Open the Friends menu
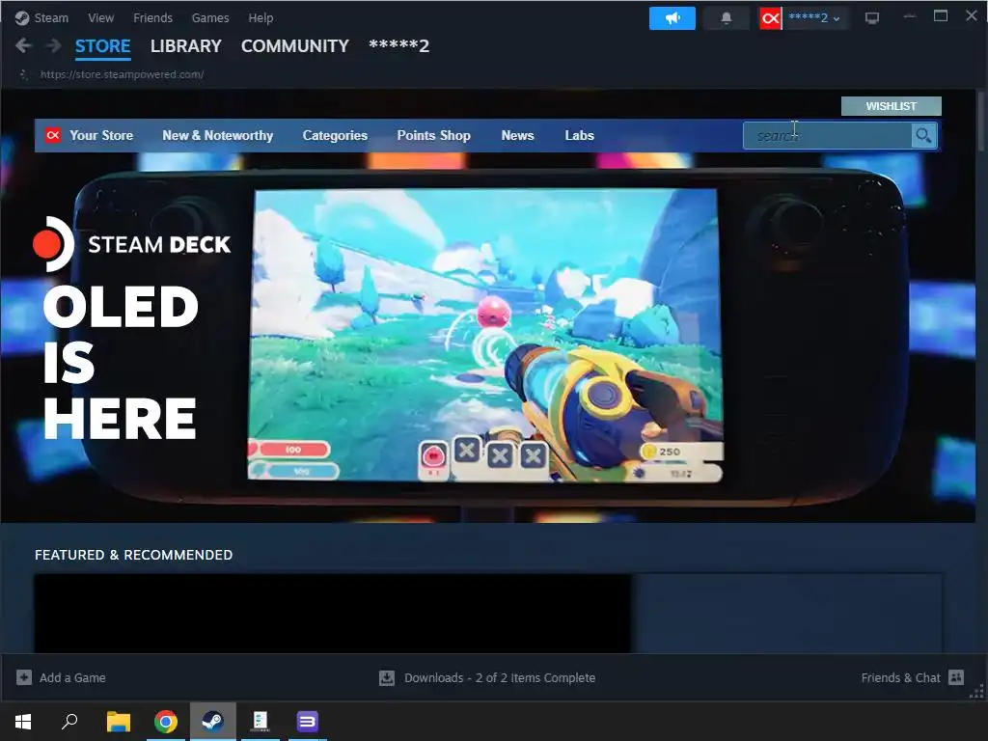The image size is (988, 741). pyautogui.click(x=152, y=17)
